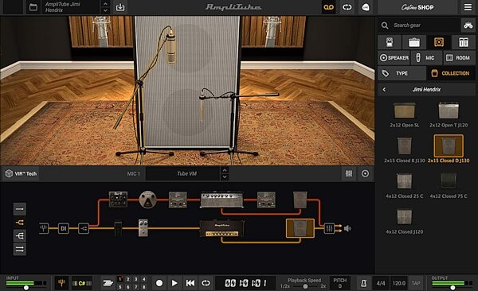Viewport: 478px width, 291px height.
Task: Open the preset browser folder icon
Action: pyautogui.click(x=33, y=7)
